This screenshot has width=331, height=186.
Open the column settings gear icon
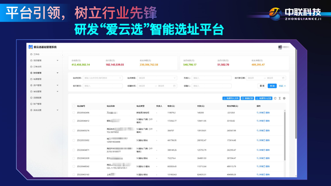pyautogui.click(x=284, y=98)
